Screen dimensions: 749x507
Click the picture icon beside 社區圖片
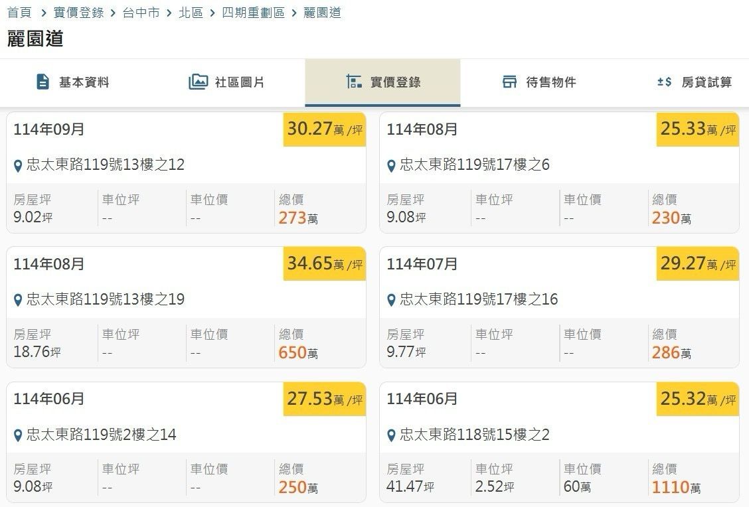198,82
